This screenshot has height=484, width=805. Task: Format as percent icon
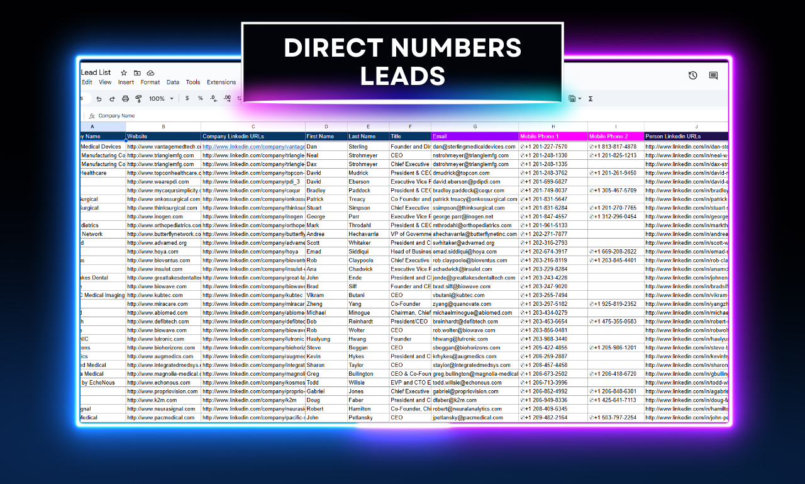[200, 99]
